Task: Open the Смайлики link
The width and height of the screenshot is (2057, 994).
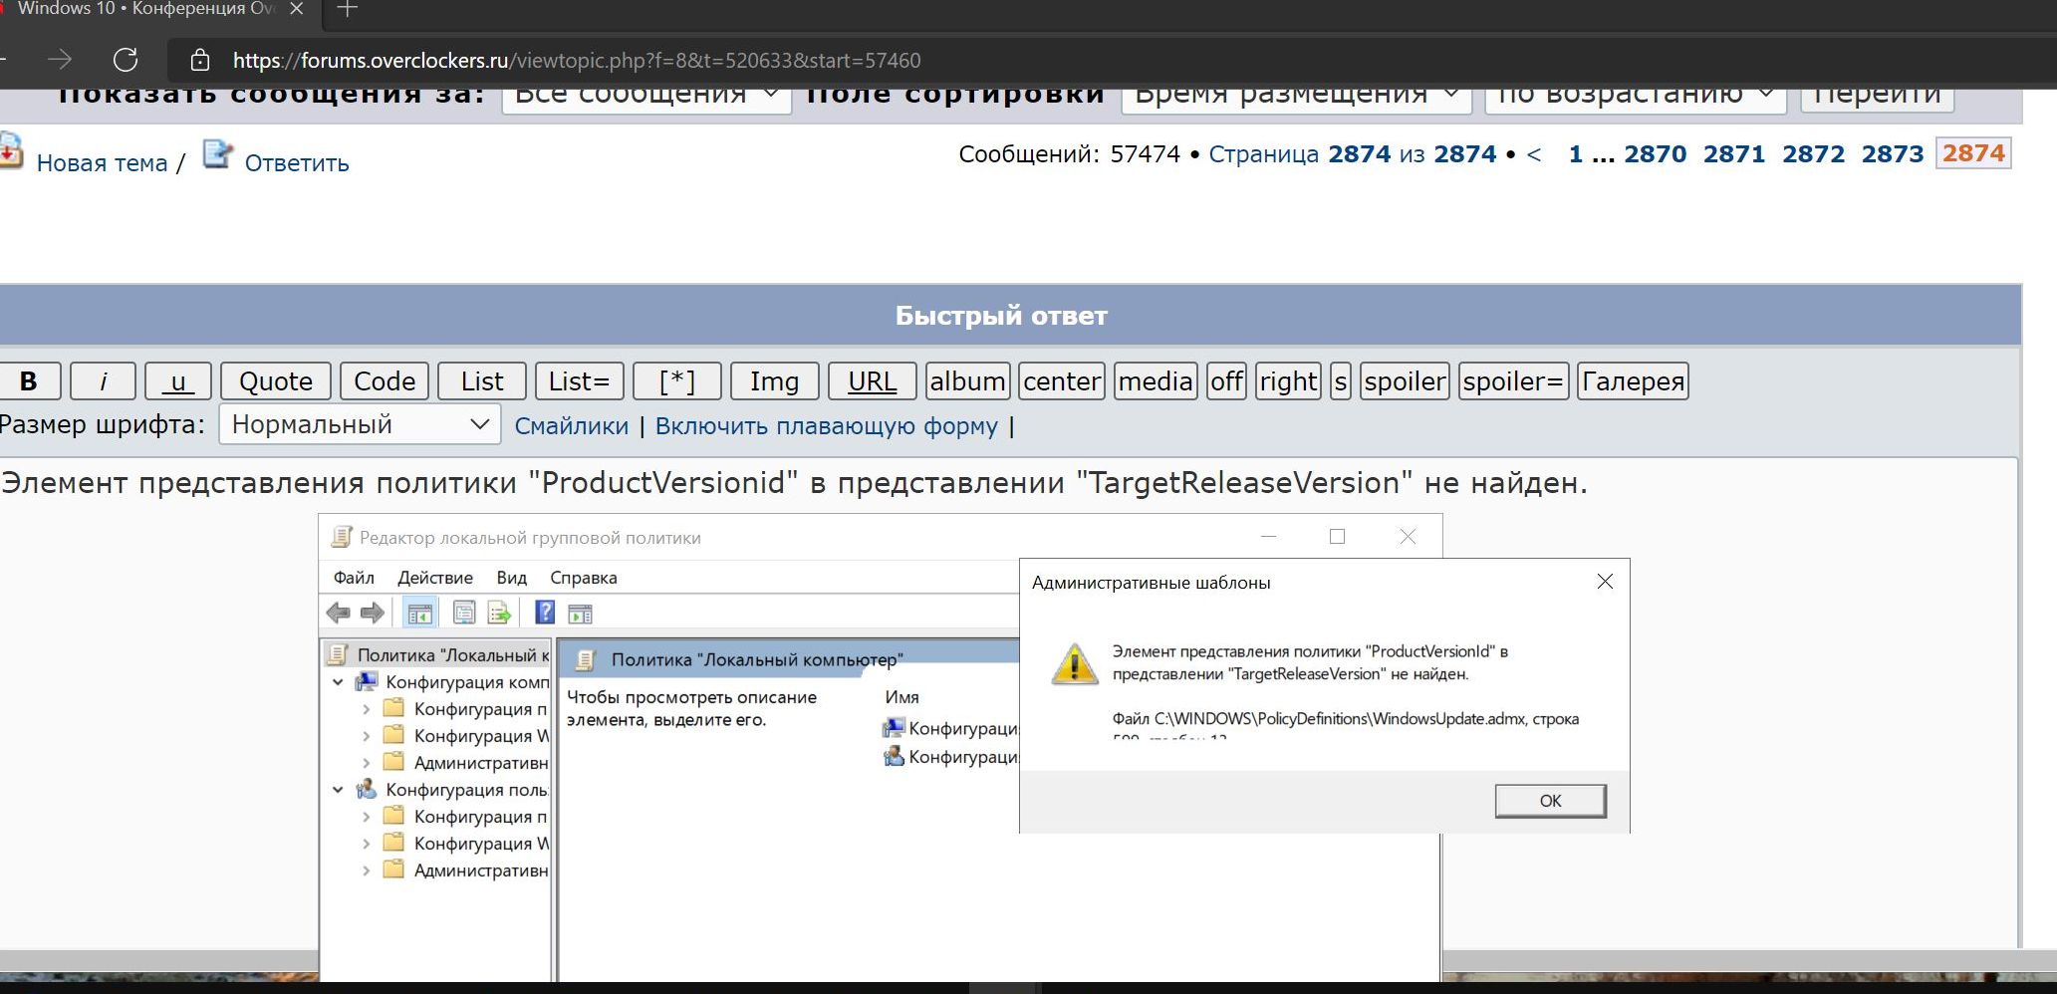Action: 572,426
